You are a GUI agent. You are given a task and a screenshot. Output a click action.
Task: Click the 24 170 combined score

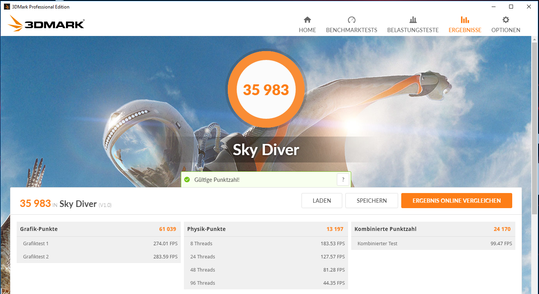tap(502, 229)
